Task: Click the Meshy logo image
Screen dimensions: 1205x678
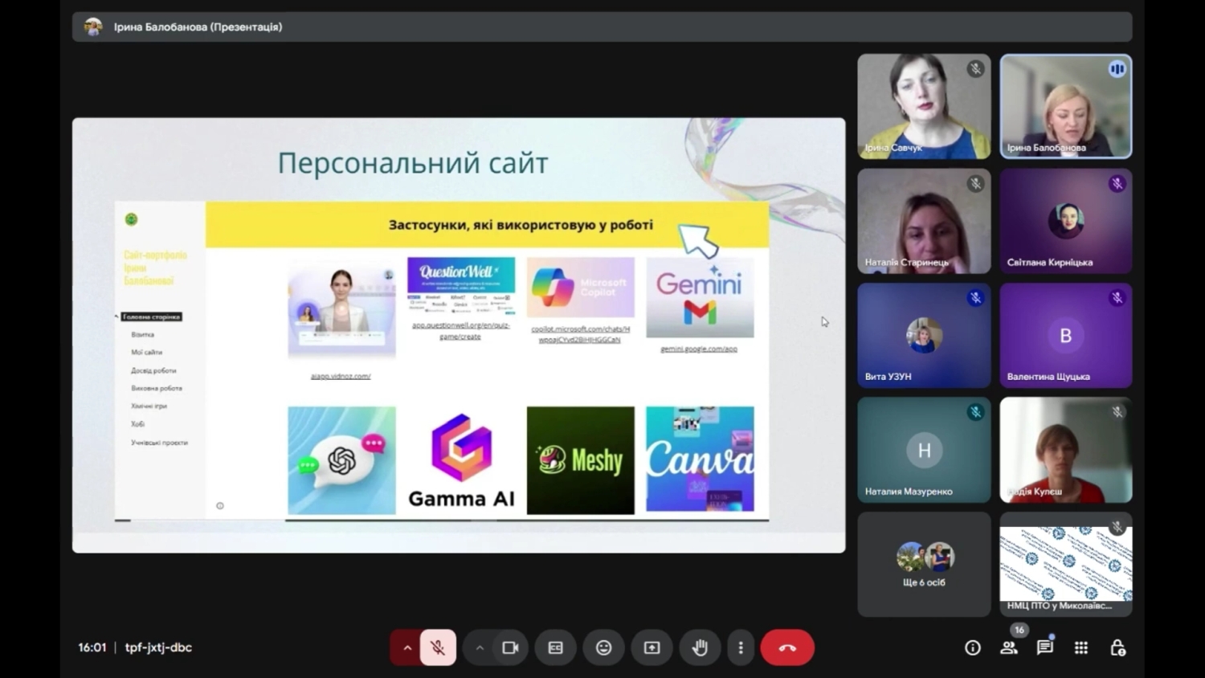Action: 580,459
